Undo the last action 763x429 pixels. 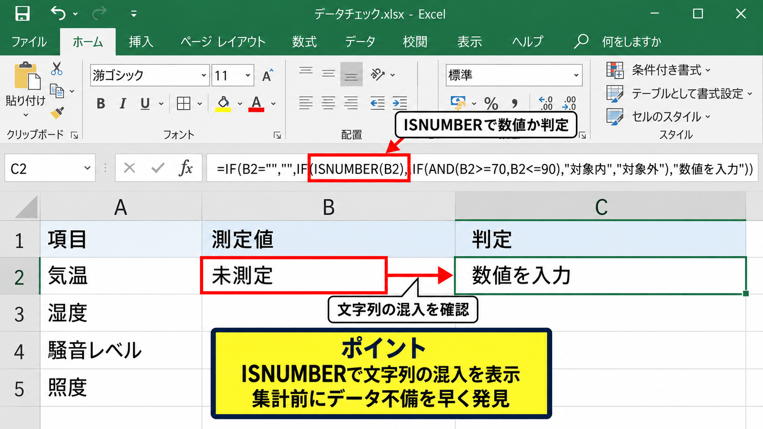coord(58,14)
